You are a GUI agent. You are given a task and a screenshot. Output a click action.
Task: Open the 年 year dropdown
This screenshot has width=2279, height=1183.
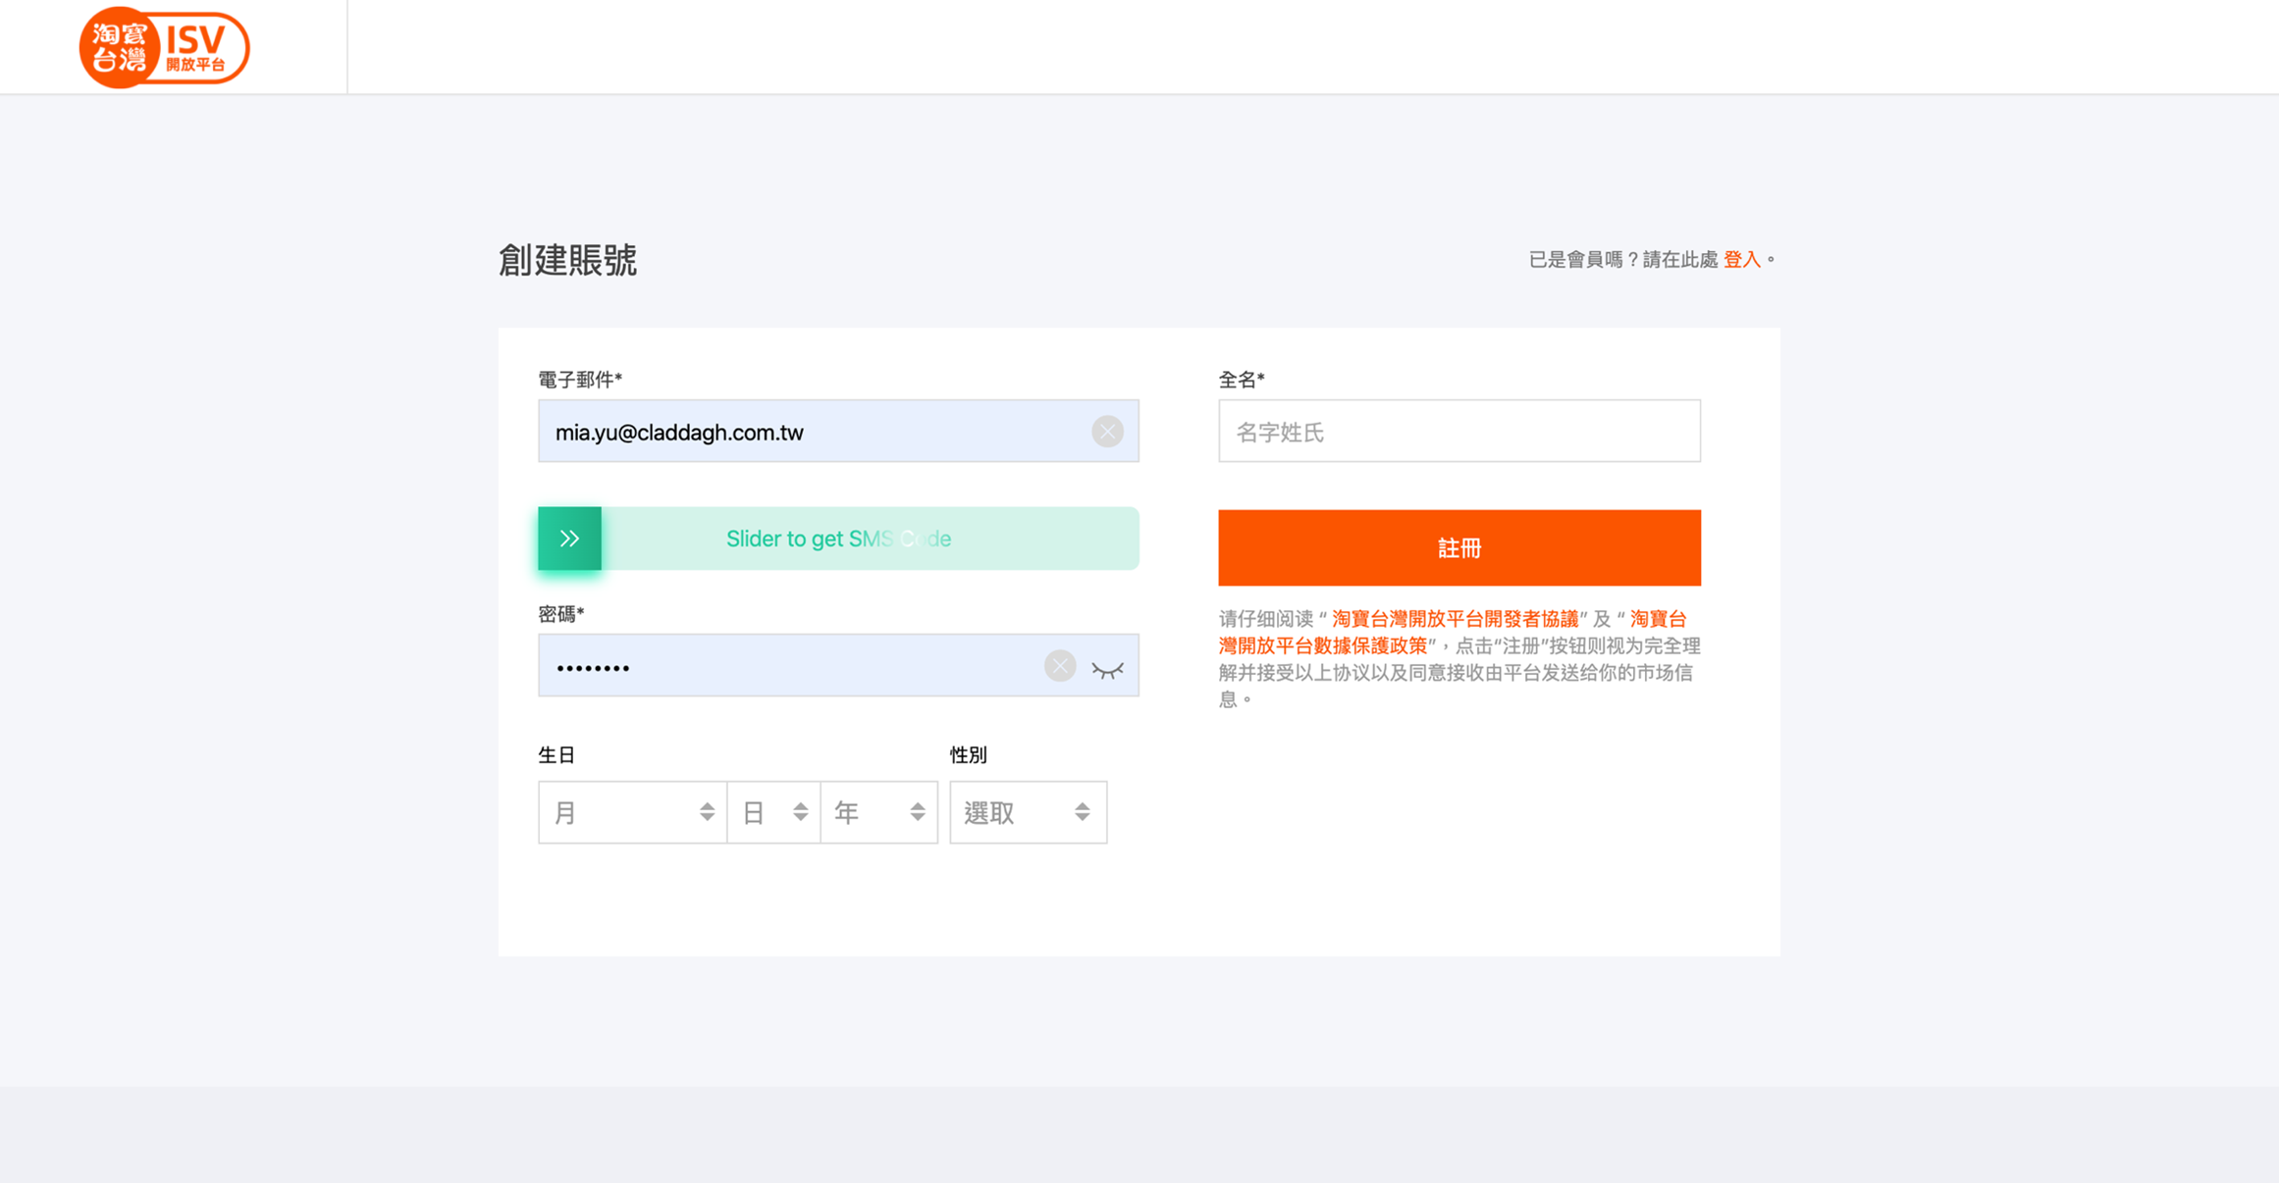[x=879, y=812]
